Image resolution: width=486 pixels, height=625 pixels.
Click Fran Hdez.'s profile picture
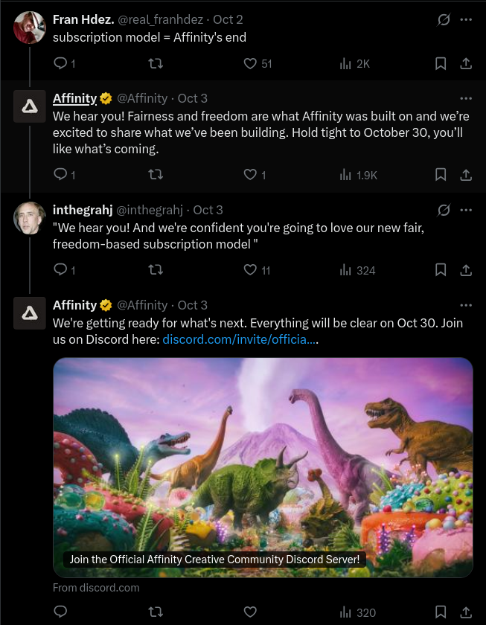30,28
